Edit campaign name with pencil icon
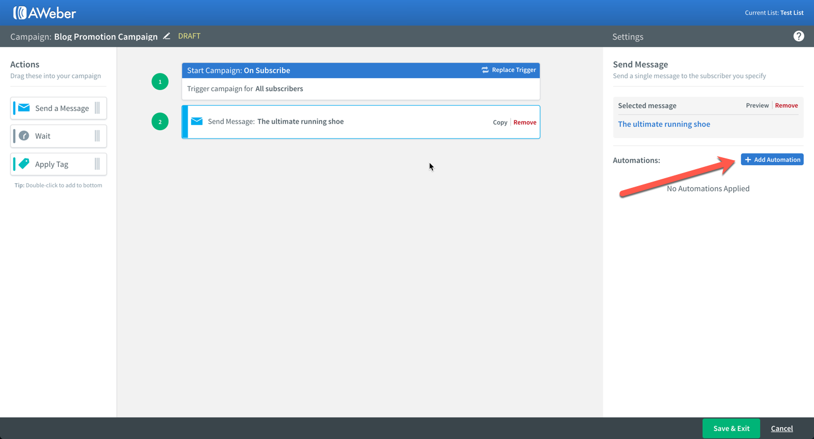 (x=167, y=36)
